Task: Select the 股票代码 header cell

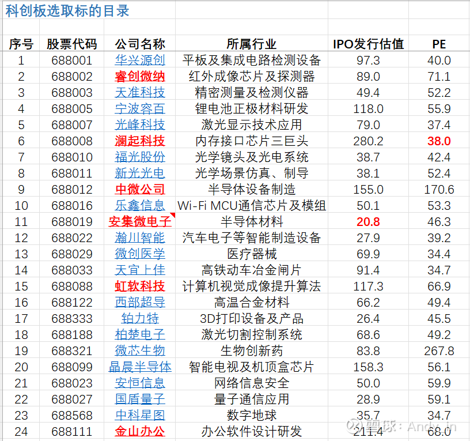Action: (x=71, y=44)
